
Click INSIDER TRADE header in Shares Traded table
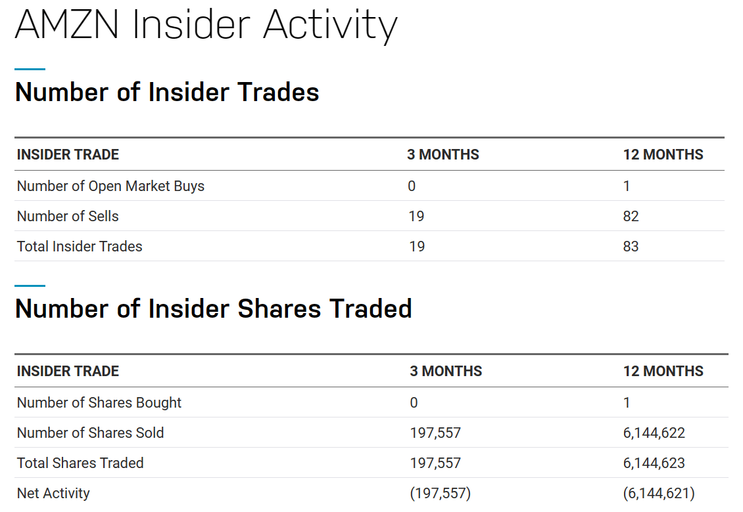pos(68,372)
